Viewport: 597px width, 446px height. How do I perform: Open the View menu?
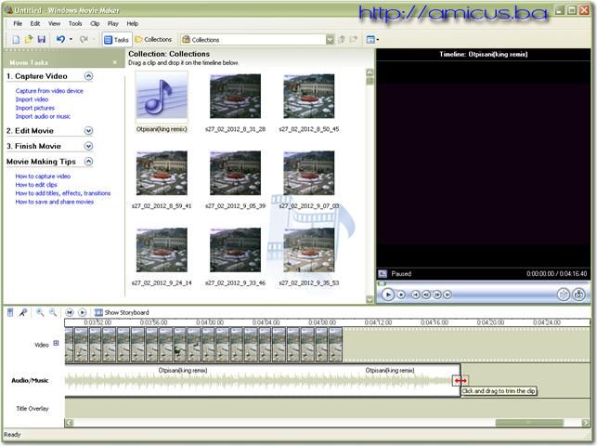[54, 23]
